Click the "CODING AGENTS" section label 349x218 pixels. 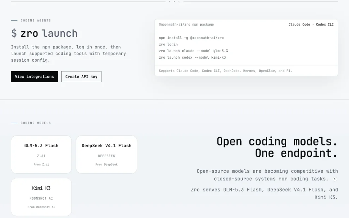click(35, 20)
